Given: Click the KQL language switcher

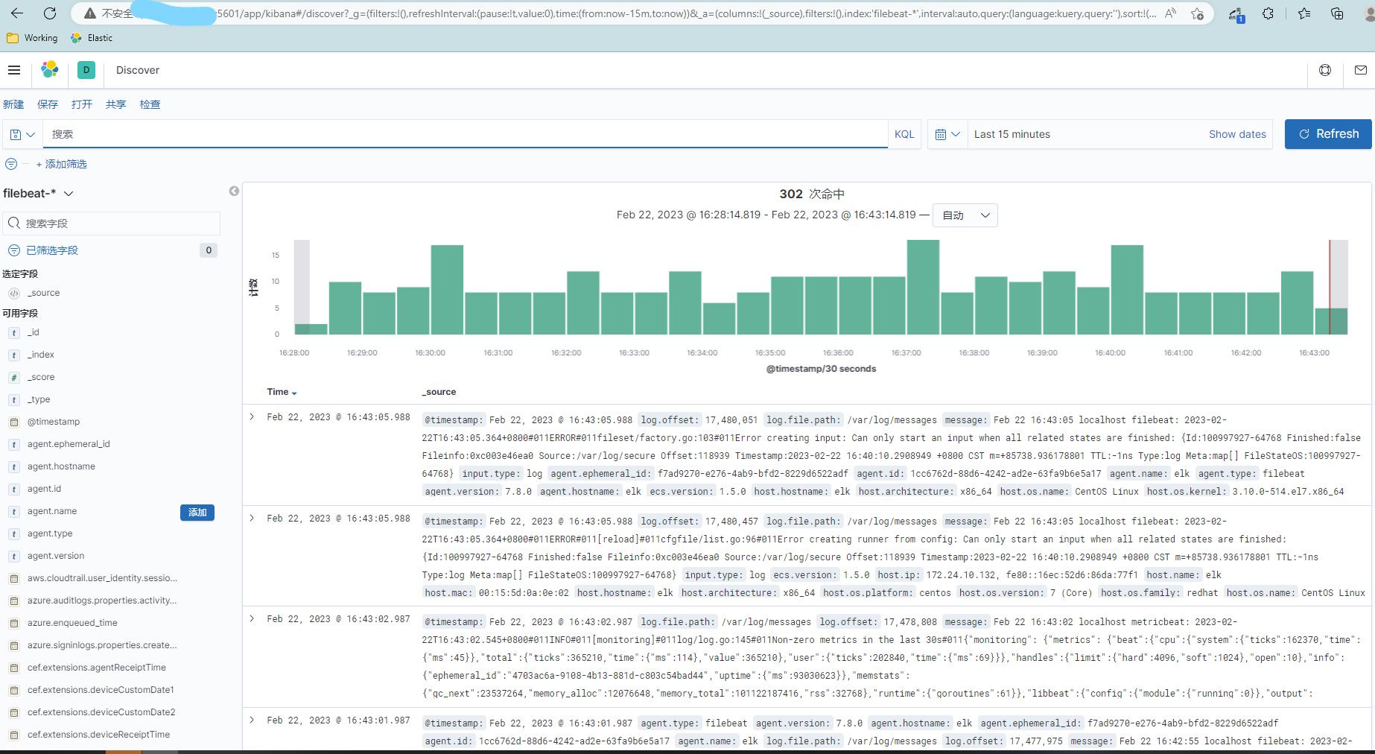Looking at the screenshot, I should 904,134.
